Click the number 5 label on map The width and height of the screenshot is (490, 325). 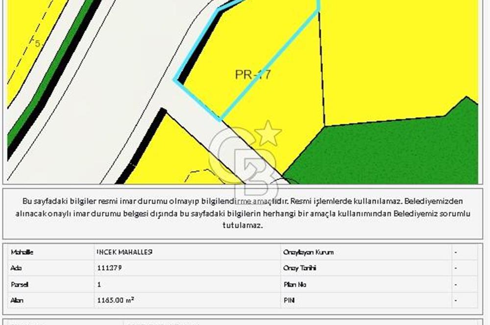point(38,44)
